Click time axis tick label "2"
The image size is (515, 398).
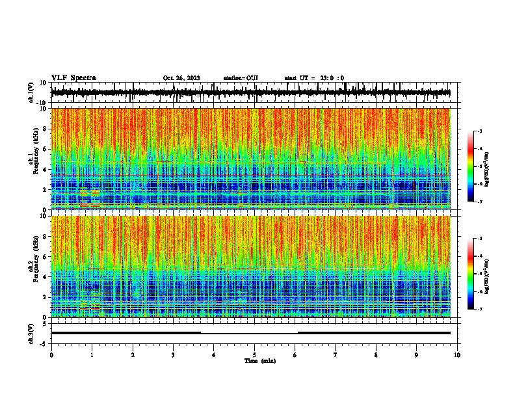[133, 355]
